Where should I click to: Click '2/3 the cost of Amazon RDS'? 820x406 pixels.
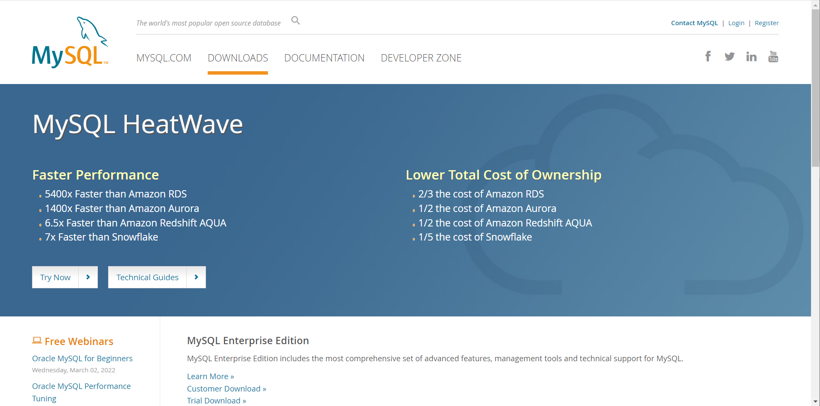[481, 194]
